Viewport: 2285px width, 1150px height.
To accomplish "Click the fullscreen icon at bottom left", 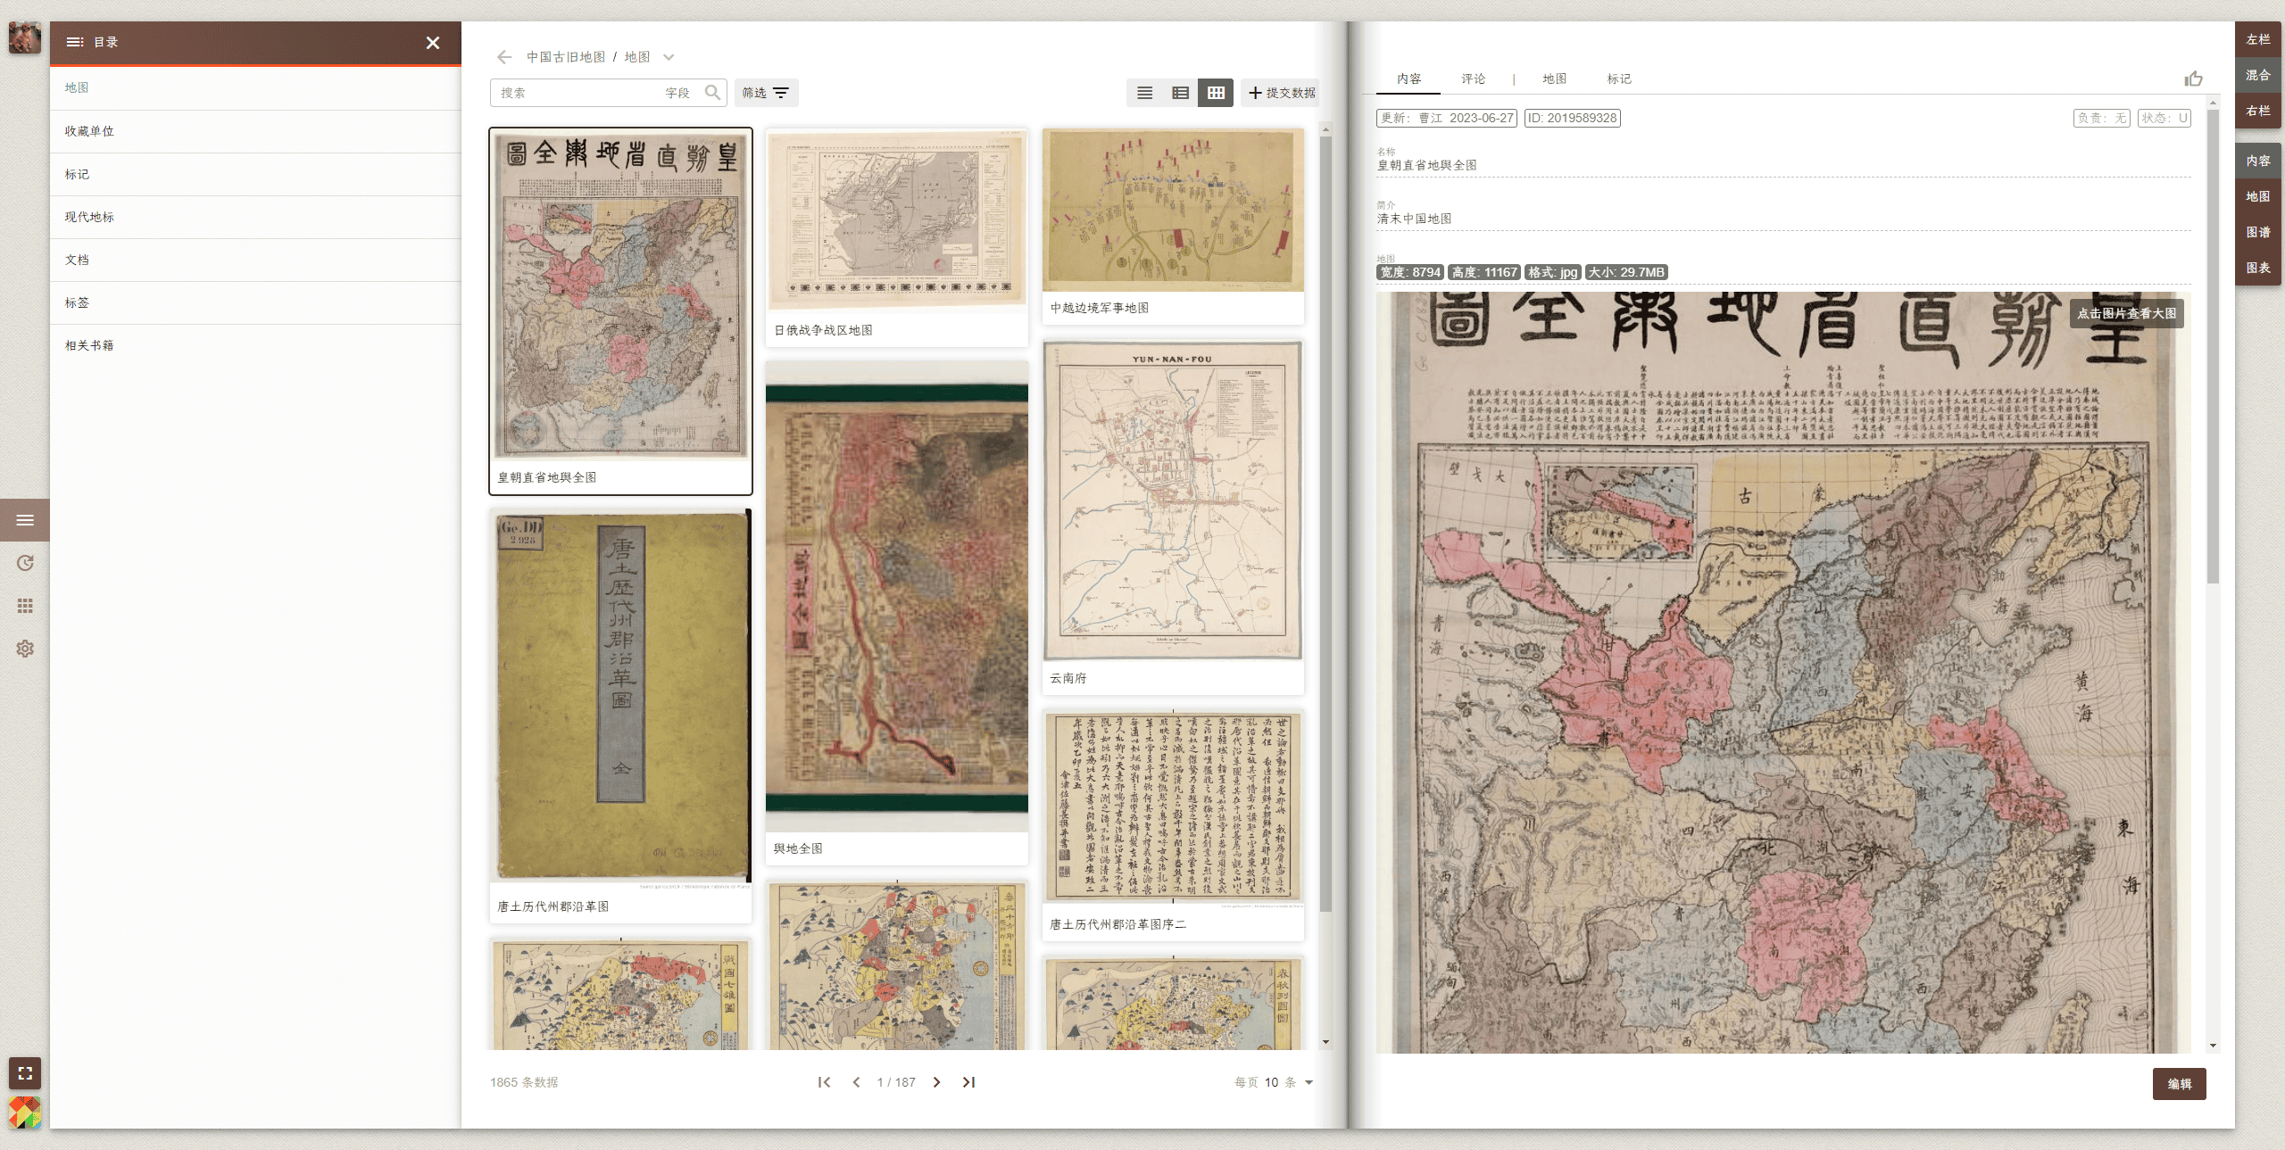I will pyautogui.click(x=25, y=1073).
